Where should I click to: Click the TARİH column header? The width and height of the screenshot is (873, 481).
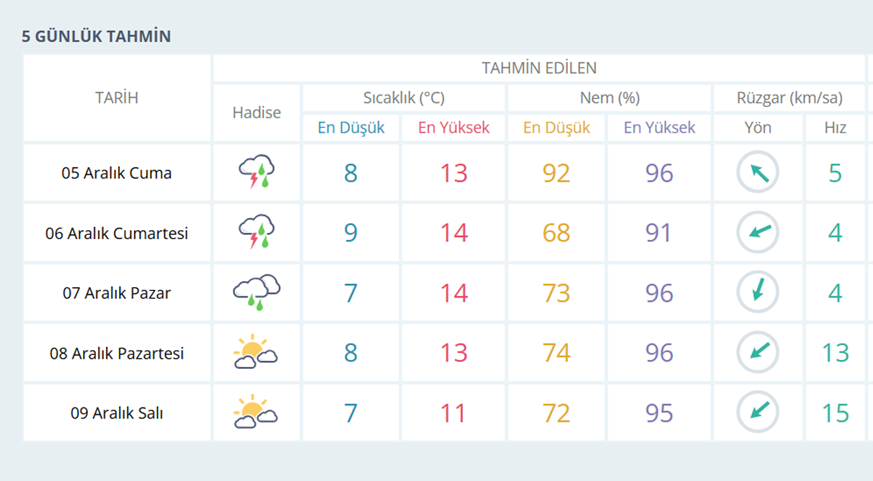(117, 98)
